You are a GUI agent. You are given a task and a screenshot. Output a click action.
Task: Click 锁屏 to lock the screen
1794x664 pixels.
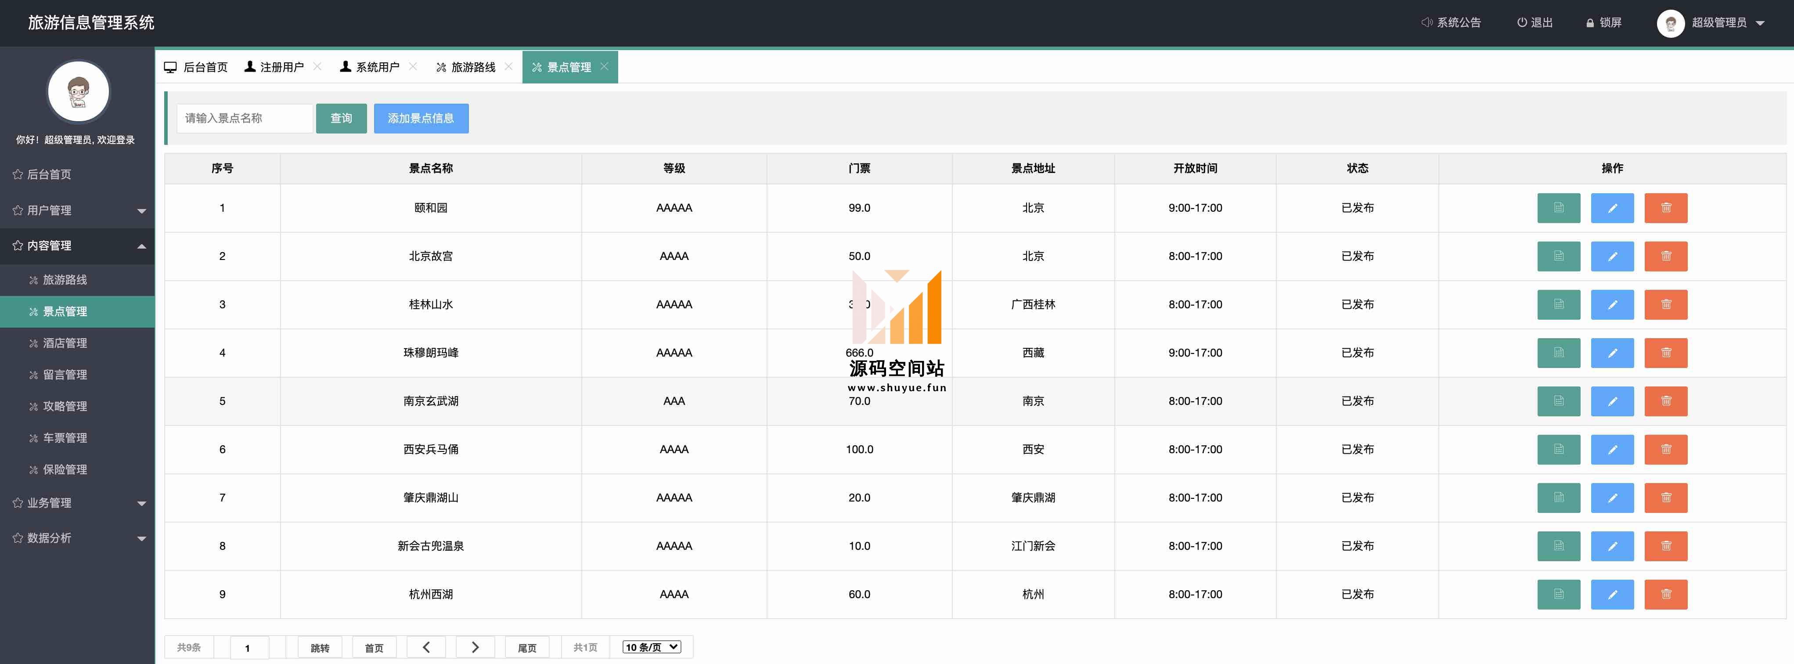pos(1604,23)
